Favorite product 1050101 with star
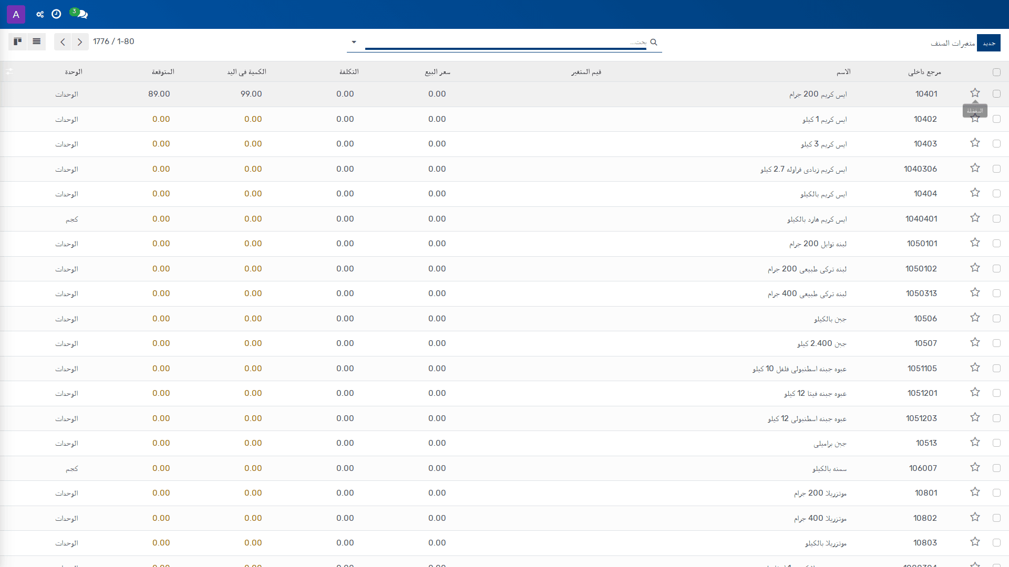The image size is (1009, 567). coord(975,243)
